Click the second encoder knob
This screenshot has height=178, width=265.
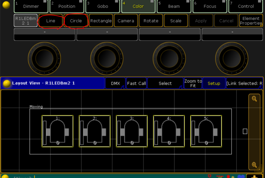click(107, 58)
